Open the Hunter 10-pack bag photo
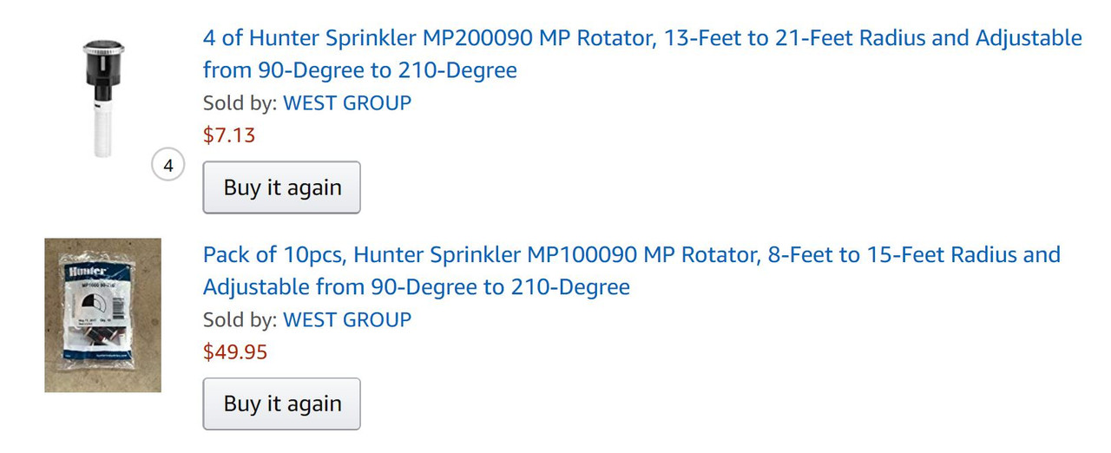The height and width of the screenshot is (453, 1111). 102,315
